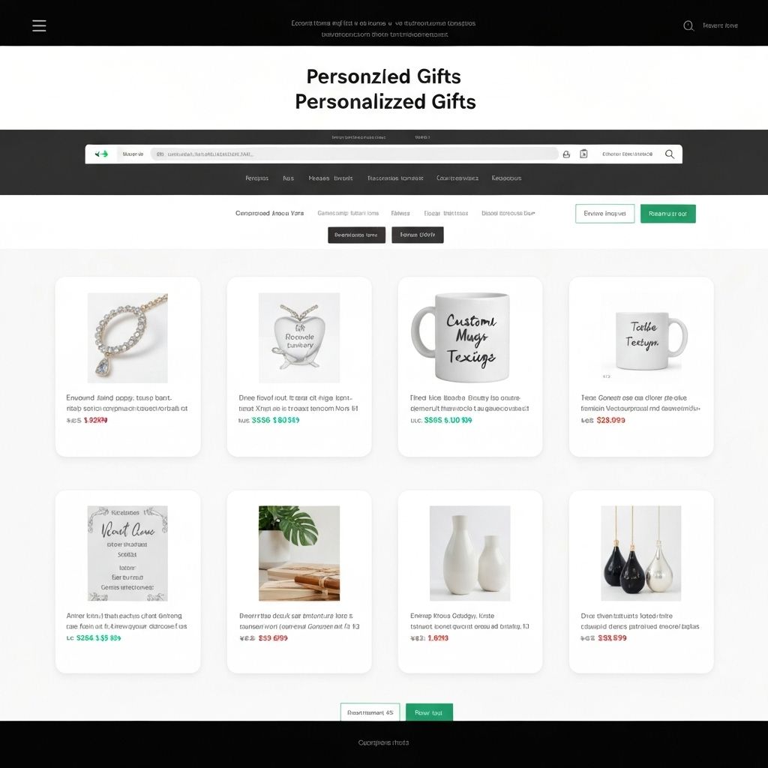Click the green pagination button at the bottom

coord(429,712)
